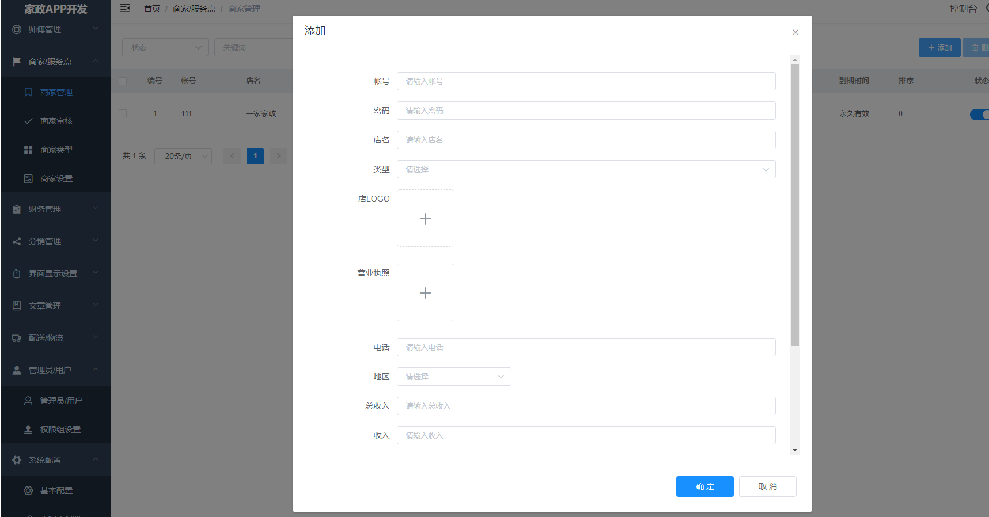
Task: Go to next page arrow in pagination
Action: (x=278, y=156)
